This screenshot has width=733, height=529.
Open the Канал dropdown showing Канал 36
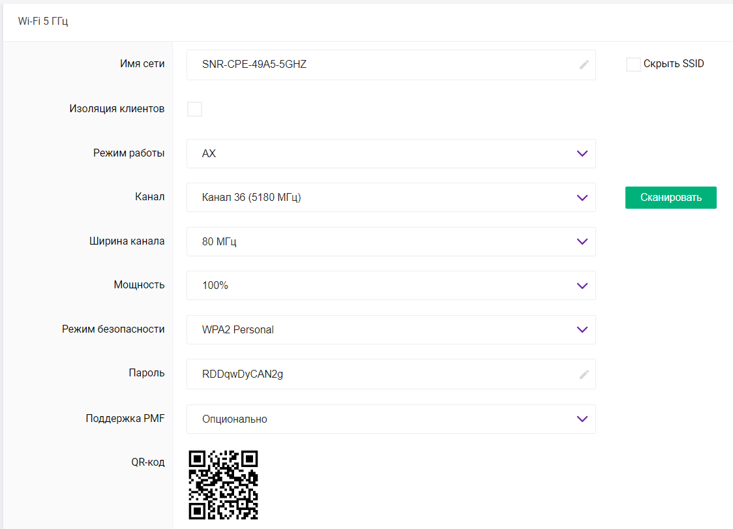tap(391, 198)
